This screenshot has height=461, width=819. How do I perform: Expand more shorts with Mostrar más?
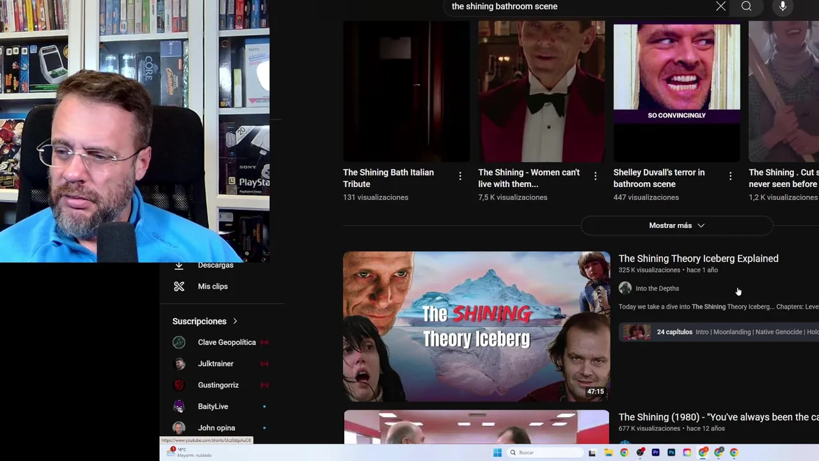pyautogui.click(x=677, y=225)
